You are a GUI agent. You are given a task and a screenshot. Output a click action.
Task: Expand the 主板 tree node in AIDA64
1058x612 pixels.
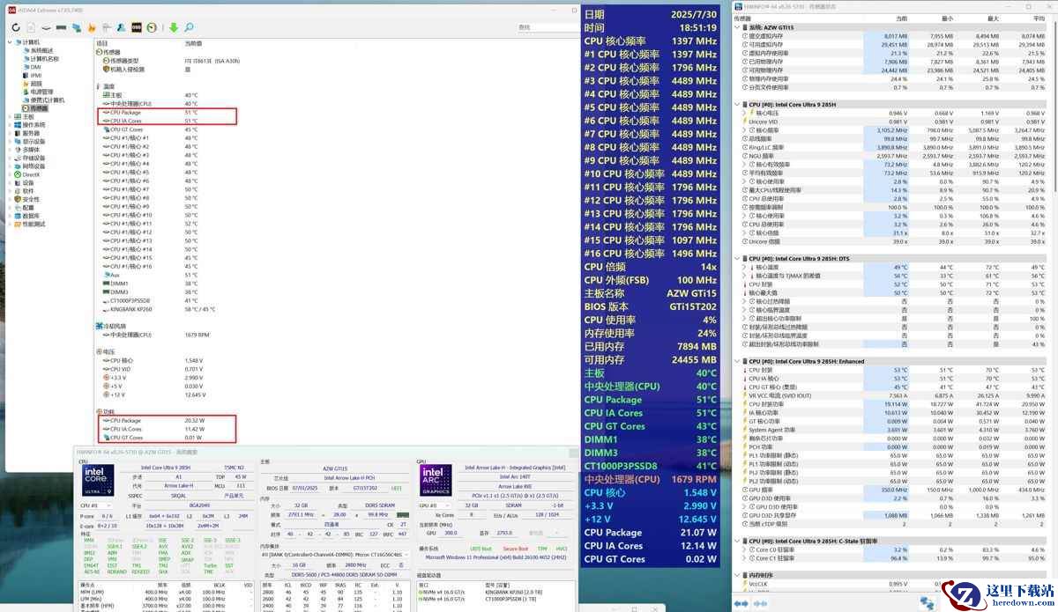click(x=10, y=116)
